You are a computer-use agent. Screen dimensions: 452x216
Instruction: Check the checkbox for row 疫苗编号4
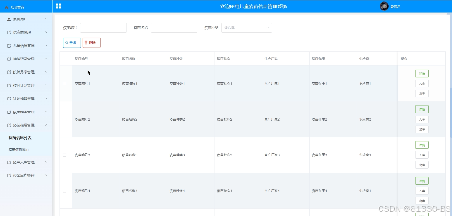(65, 191)
